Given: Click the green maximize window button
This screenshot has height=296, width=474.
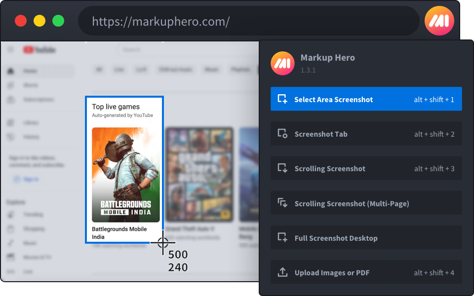Looking at the screenshot, I should pos(58,21).
